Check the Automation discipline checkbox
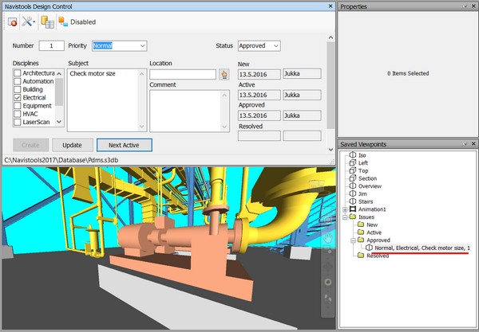The image size is (479, 332). 18,81
